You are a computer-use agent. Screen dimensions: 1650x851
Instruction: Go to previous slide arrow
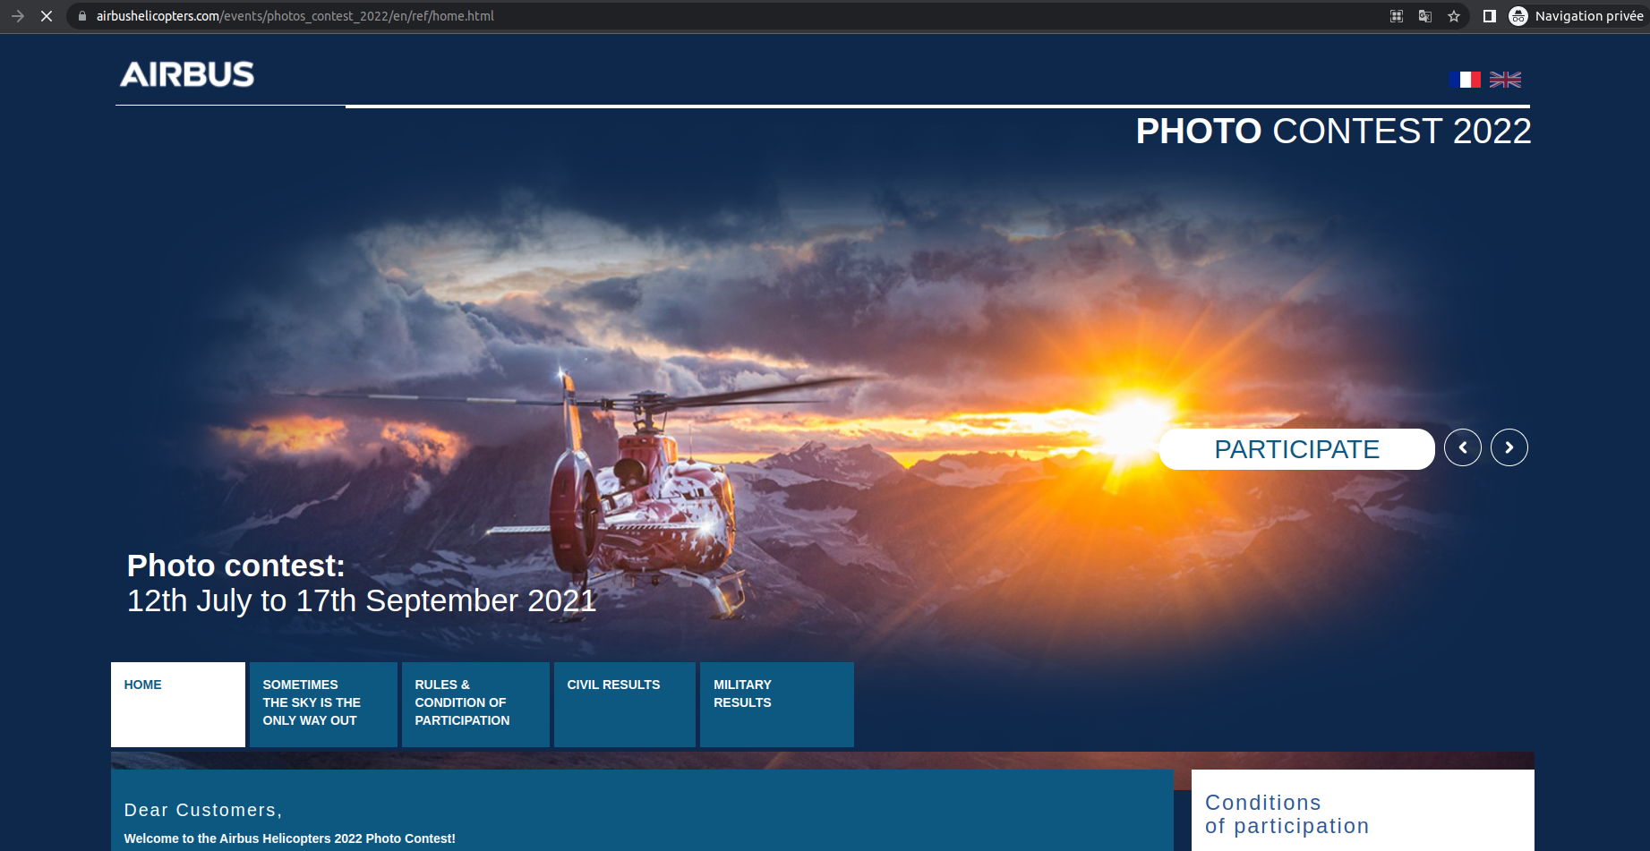pos(1463,447)
